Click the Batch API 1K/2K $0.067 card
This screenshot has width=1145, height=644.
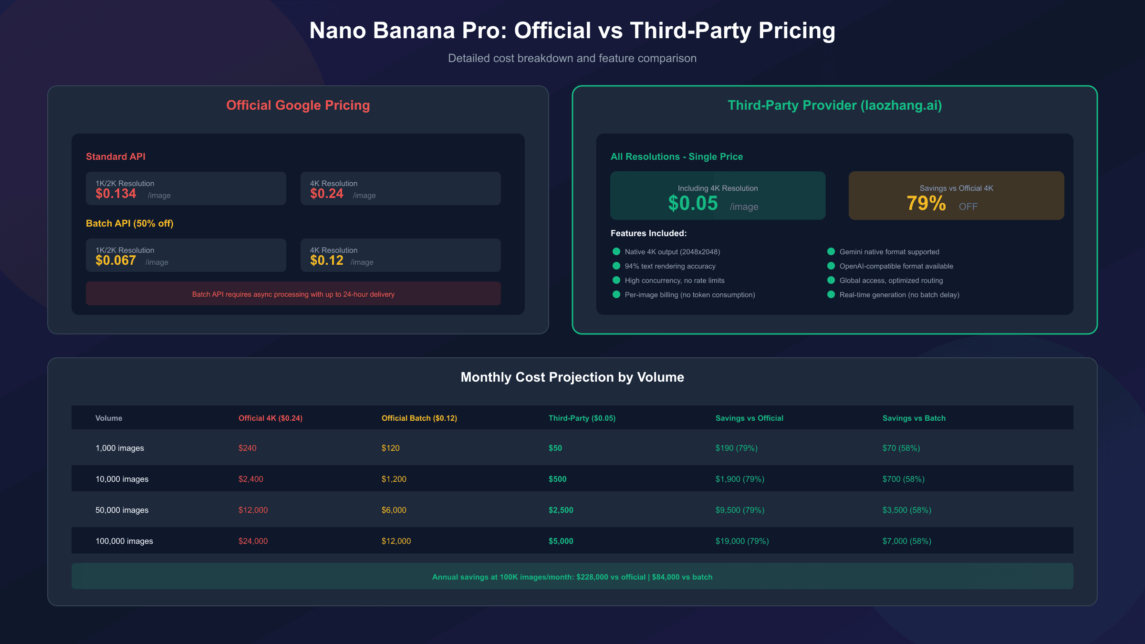click(x=186, y=255)
